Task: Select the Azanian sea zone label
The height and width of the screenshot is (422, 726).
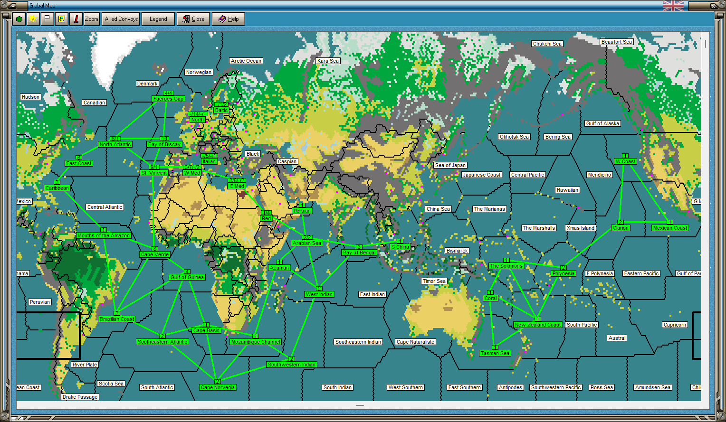Action: click(x=279, y=268)
